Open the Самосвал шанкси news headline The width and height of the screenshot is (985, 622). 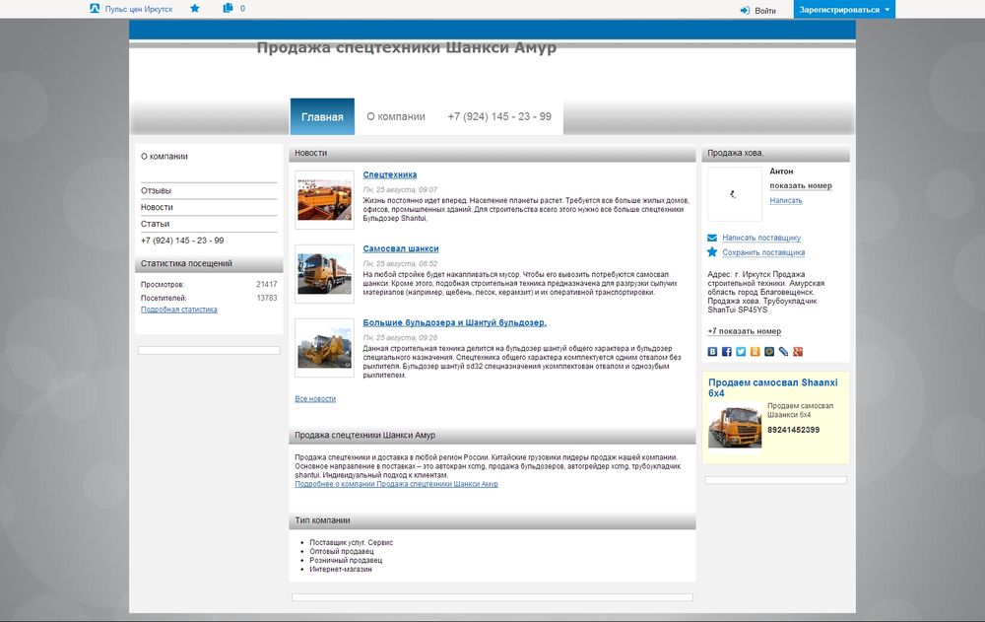[x=401, y=249]
